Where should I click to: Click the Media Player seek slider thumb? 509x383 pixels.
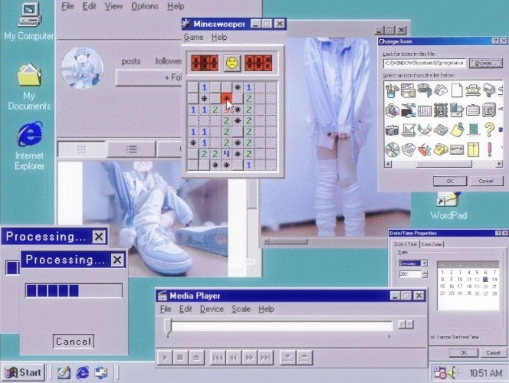[168, 327]
